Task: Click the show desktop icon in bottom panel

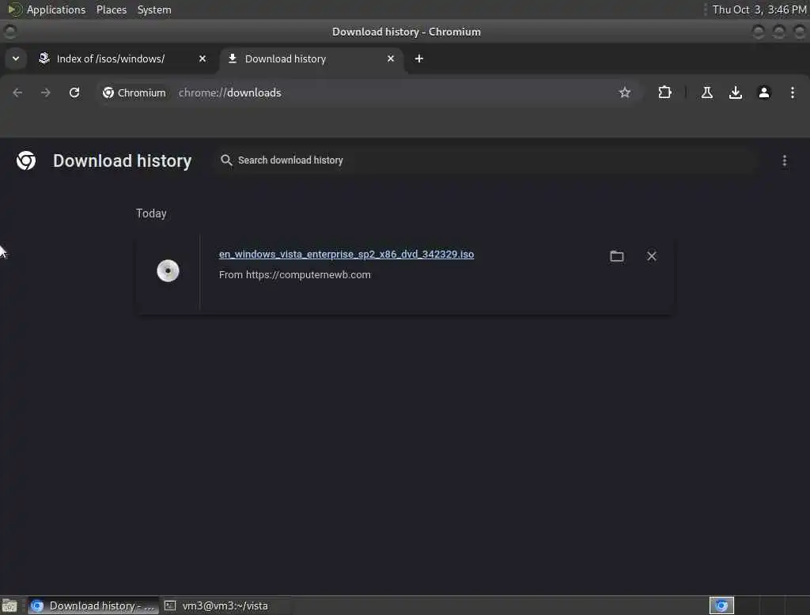Action: [9, 606]
